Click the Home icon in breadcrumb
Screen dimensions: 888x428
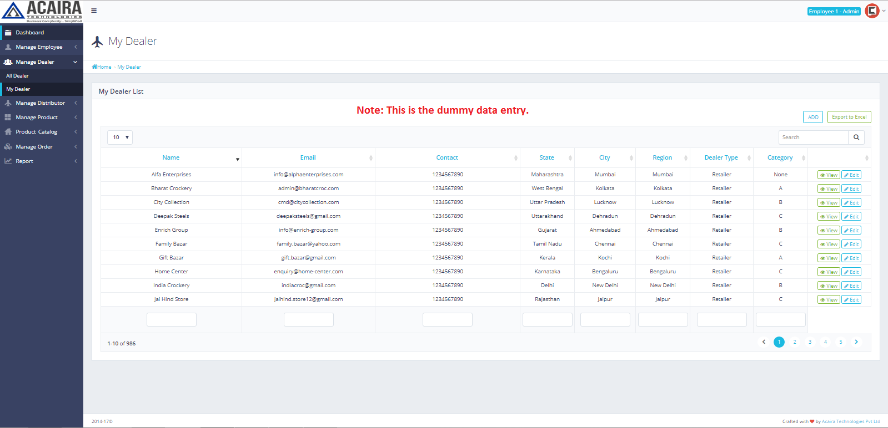coord(95,67)
